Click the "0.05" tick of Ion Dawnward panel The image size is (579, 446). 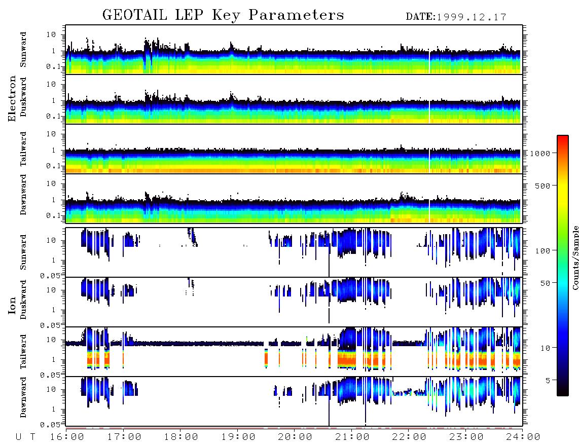(50, 425)
